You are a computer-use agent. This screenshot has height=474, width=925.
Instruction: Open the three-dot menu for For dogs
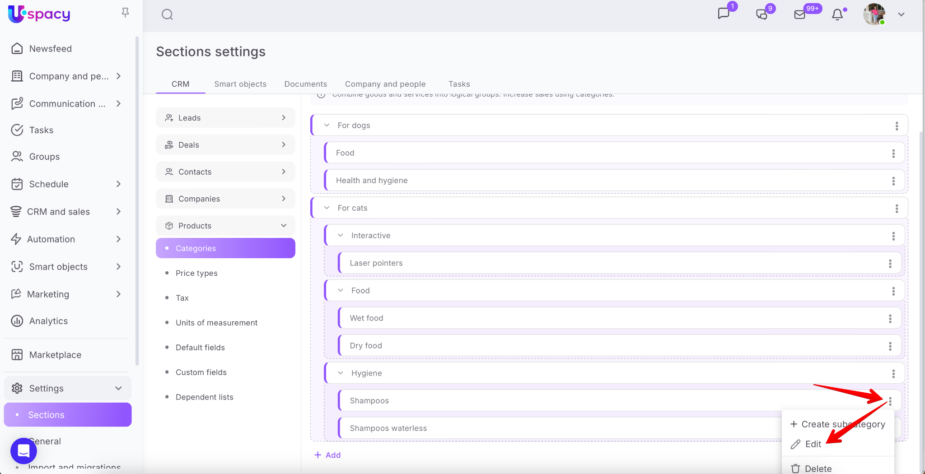pos(897,126)
